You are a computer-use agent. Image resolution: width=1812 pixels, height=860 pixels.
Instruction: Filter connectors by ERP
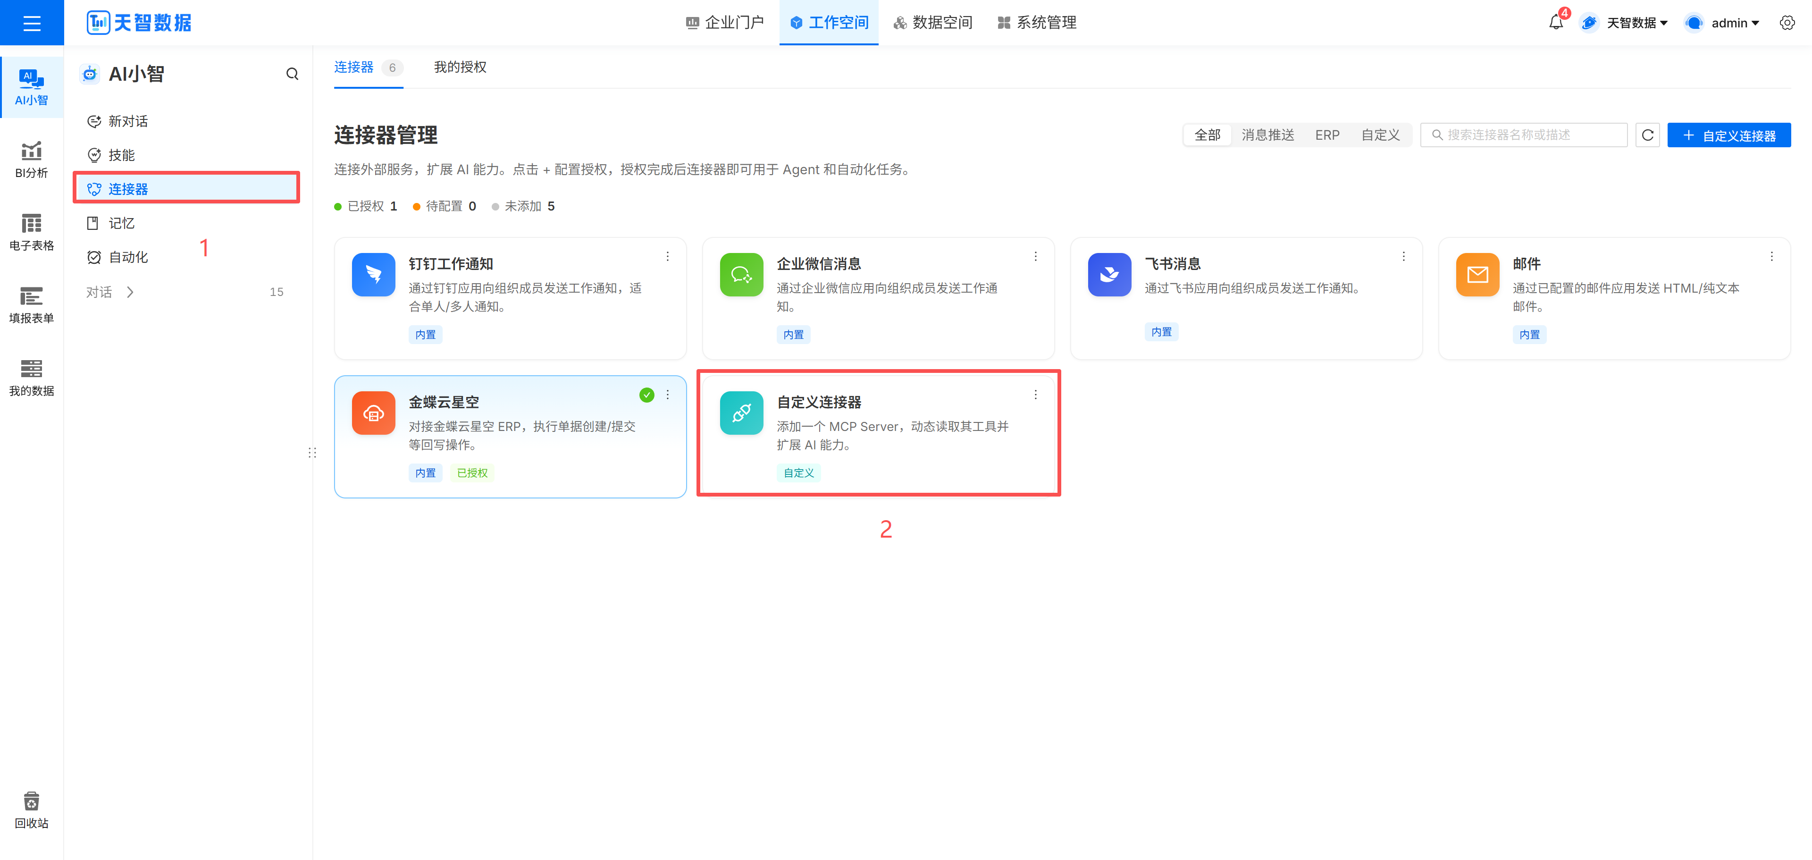[x=1327, y=135]
